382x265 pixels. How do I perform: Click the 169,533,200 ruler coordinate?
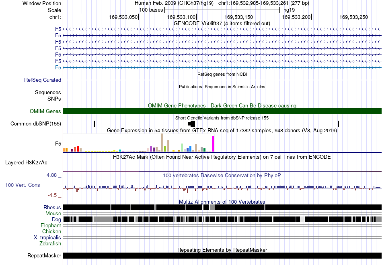[x=296, y=17]
